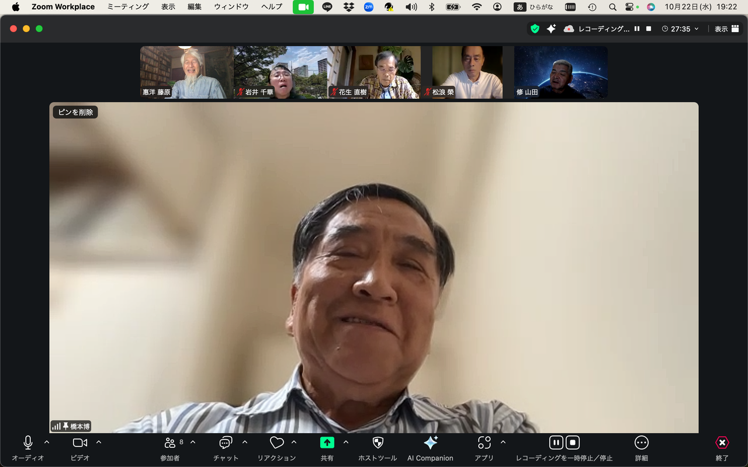Stop recording via top bar stop icon
Viewport: 748px width, 467px height.
pos(649,29)
